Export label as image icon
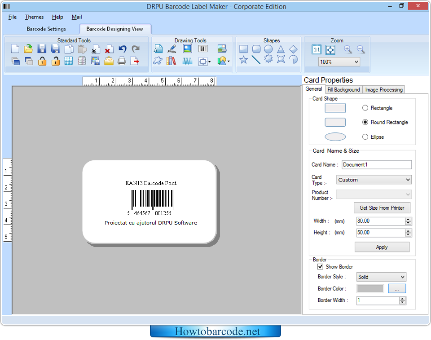The width and height of the screenshot is (431, 340). pos(95,61)
